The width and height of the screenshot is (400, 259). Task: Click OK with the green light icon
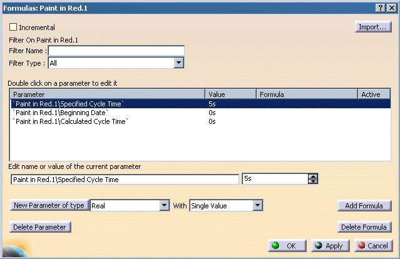tap(286, 246)
